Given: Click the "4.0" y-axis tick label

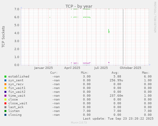Looking at the screenshot, I should (x=17, y=33).
